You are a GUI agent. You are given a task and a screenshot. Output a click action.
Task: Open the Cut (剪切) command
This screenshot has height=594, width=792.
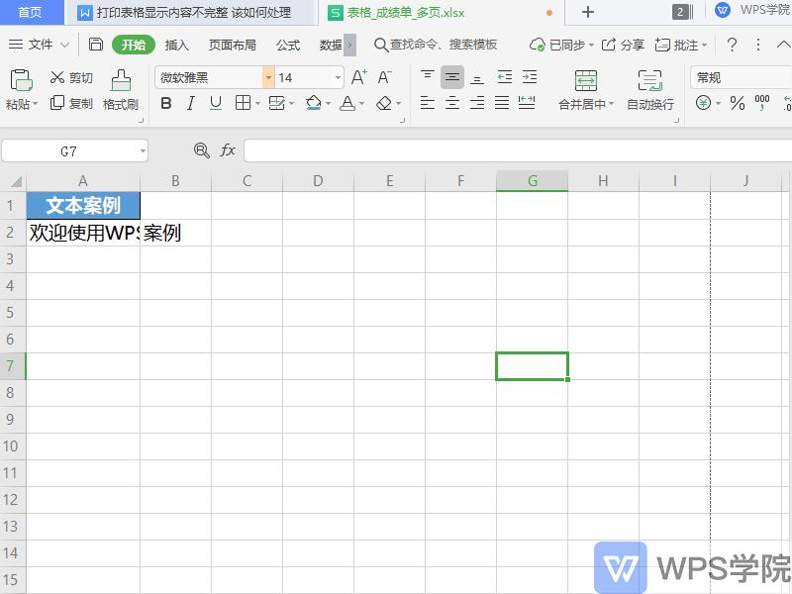(71, 77)
